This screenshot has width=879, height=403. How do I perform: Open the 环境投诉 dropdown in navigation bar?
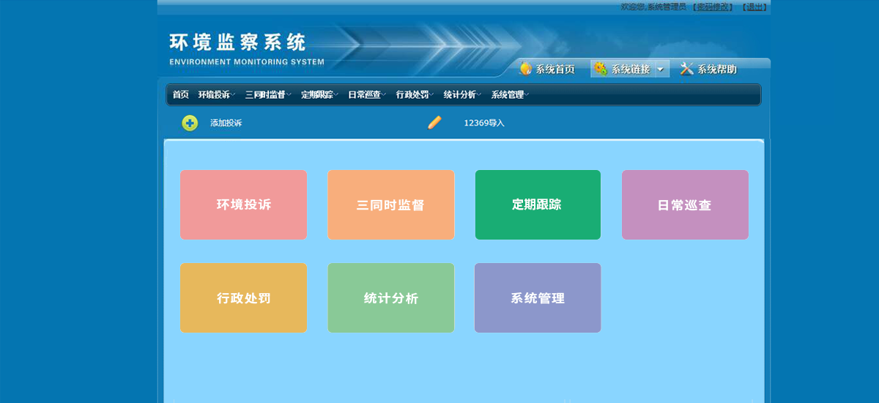(x=215, y=95)
